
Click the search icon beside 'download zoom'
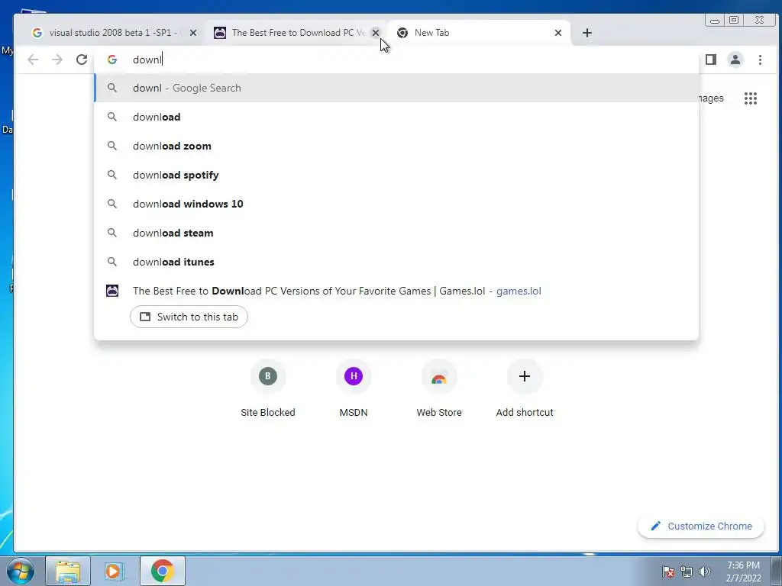point(112,146)
